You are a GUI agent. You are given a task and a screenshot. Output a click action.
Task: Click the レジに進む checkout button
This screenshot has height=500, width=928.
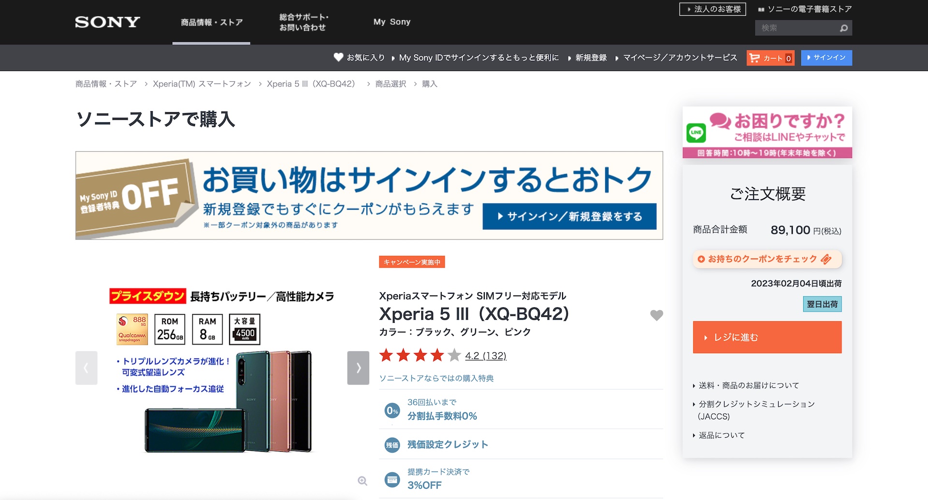pos(767,337)
